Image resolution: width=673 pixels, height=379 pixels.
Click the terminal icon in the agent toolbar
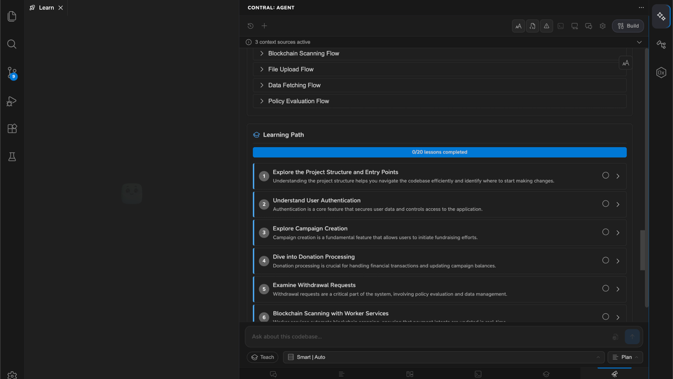point(560,26)
